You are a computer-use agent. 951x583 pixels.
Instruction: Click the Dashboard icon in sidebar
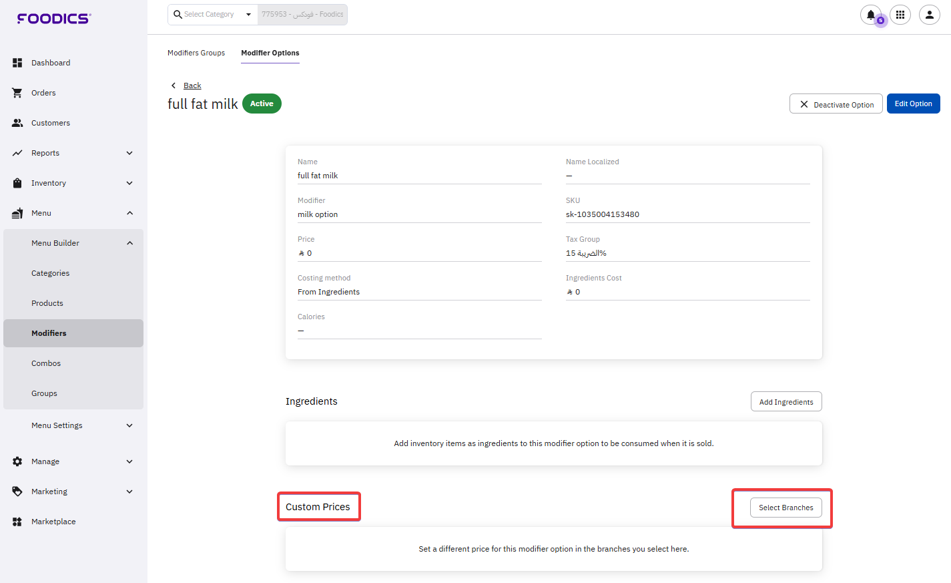17,63
